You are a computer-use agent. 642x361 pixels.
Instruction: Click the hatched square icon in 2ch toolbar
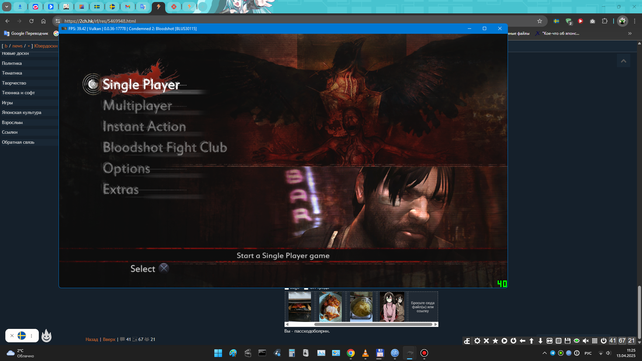558,341
